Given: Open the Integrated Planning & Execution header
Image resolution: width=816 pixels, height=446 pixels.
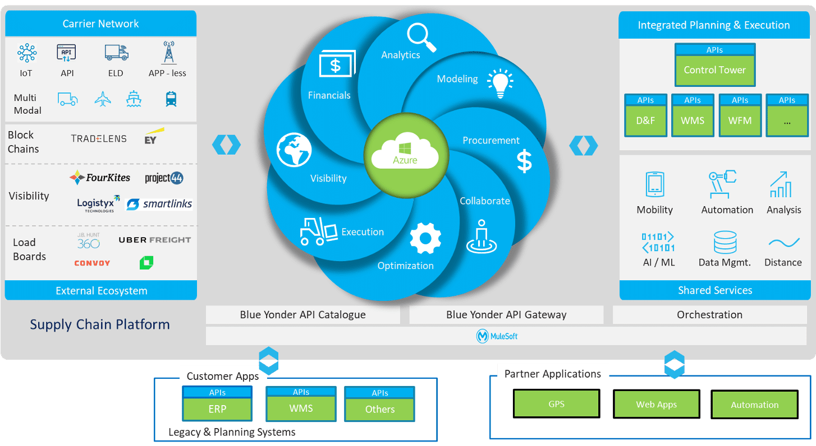Looking at the screenshot, I should (x=714, y=25).
